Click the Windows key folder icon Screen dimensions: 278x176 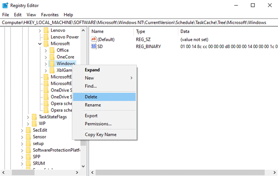[x=52, y=64]
